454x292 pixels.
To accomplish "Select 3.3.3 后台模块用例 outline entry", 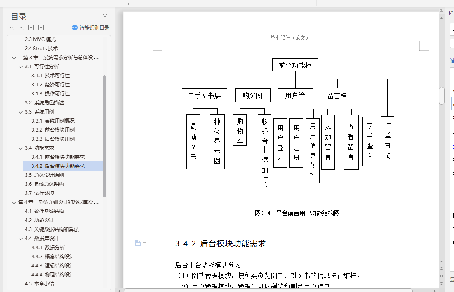I will 53,139.
